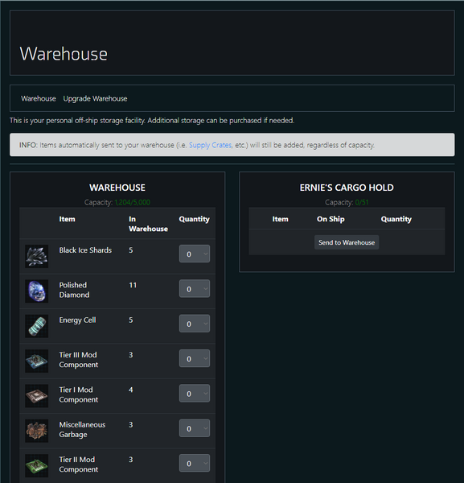Click the WAREHOUSE panel heading
This screenshot has height=483, width=464.
click(x=117, y=188)
